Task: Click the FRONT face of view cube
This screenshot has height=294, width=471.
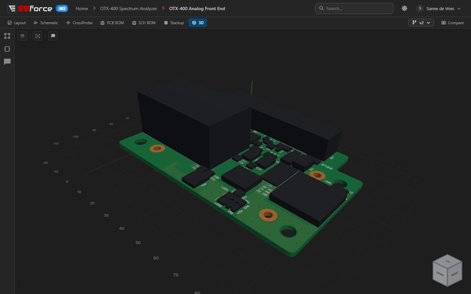Action: (440, 274)
